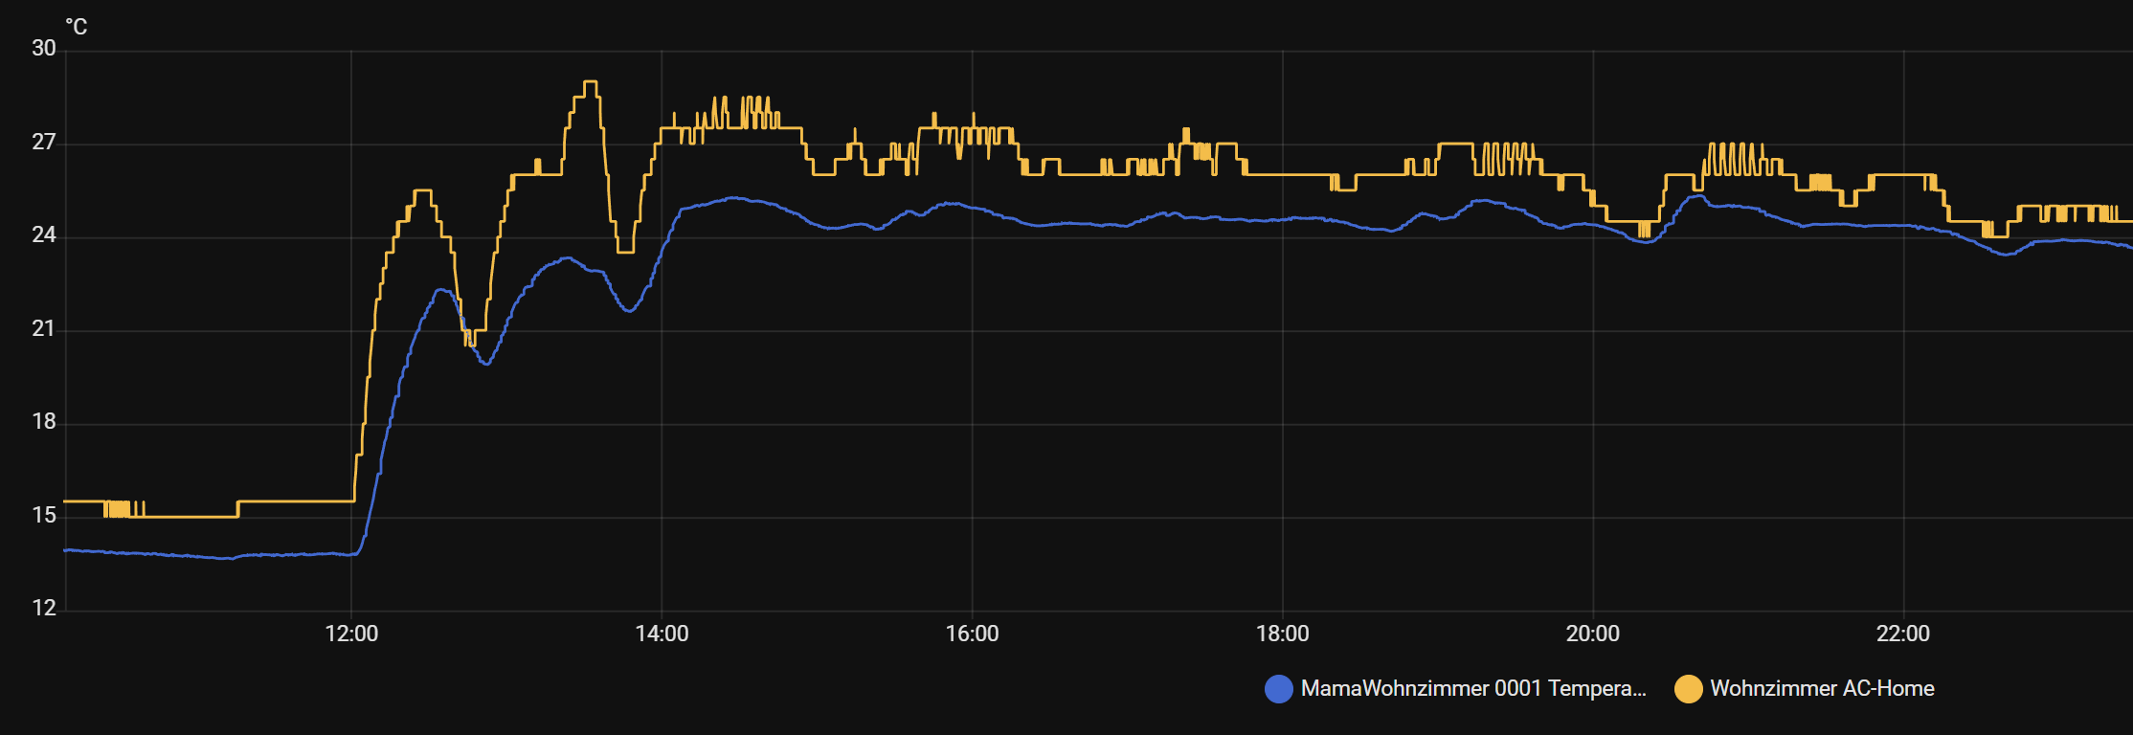Hide the Wohnzimmer AC-Home series via legend
The width and height of the screenshot is (2133, 735).
(x=1821, y=689)
